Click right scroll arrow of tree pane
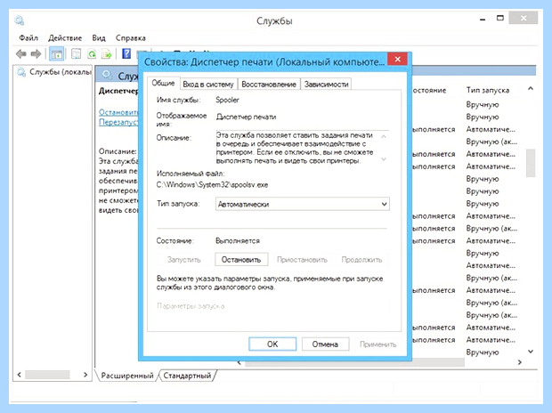Viewport: 552px width, 413px height. pyautogui.click(x=85, y=375)
